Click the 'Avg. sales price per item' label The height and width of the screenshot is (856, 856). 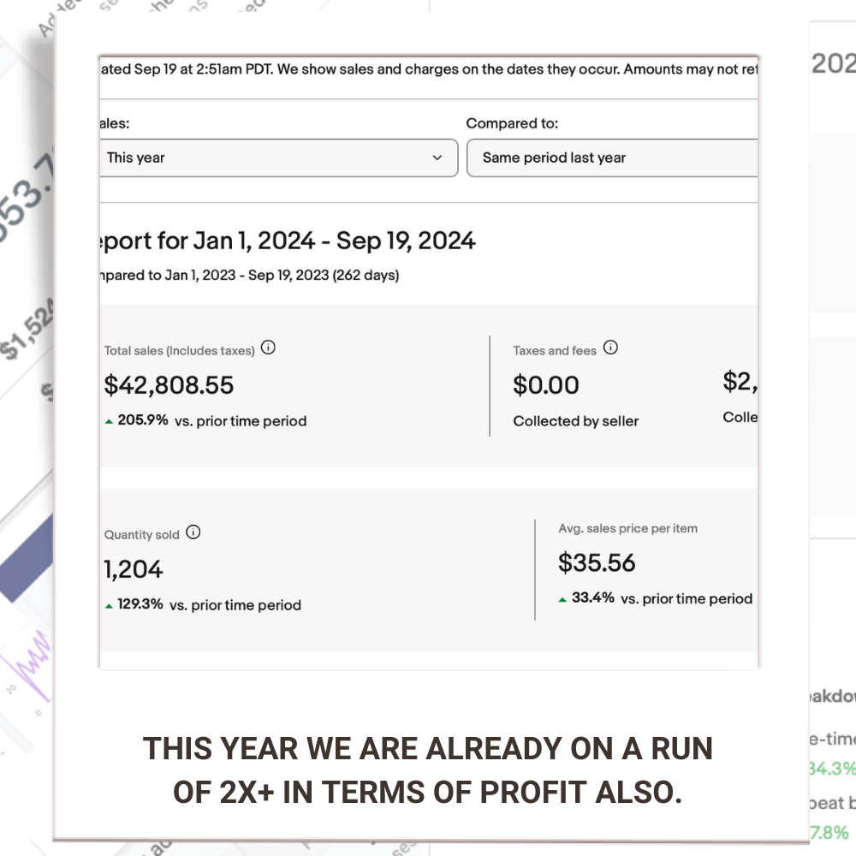click(x=627, y=528)
